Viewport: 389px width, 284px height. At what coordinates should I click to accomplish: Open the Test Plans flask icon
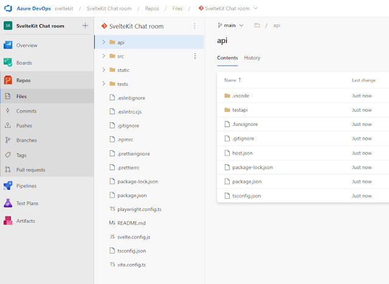click(8, 203)
